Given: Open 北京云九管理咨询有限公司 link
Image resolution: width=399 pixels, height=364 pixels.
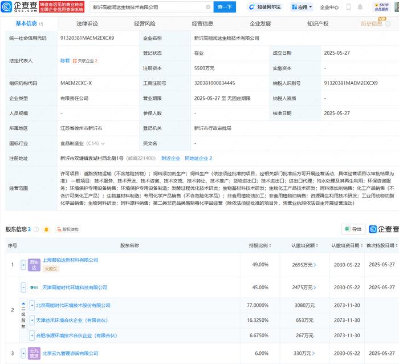Looking at the screenshot, I should coord(70,354).
